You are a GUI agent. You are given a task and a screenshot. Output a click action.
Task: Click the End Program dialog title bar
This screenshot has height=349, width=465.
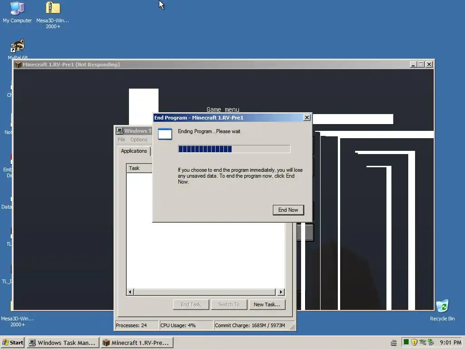click(232, 118)
